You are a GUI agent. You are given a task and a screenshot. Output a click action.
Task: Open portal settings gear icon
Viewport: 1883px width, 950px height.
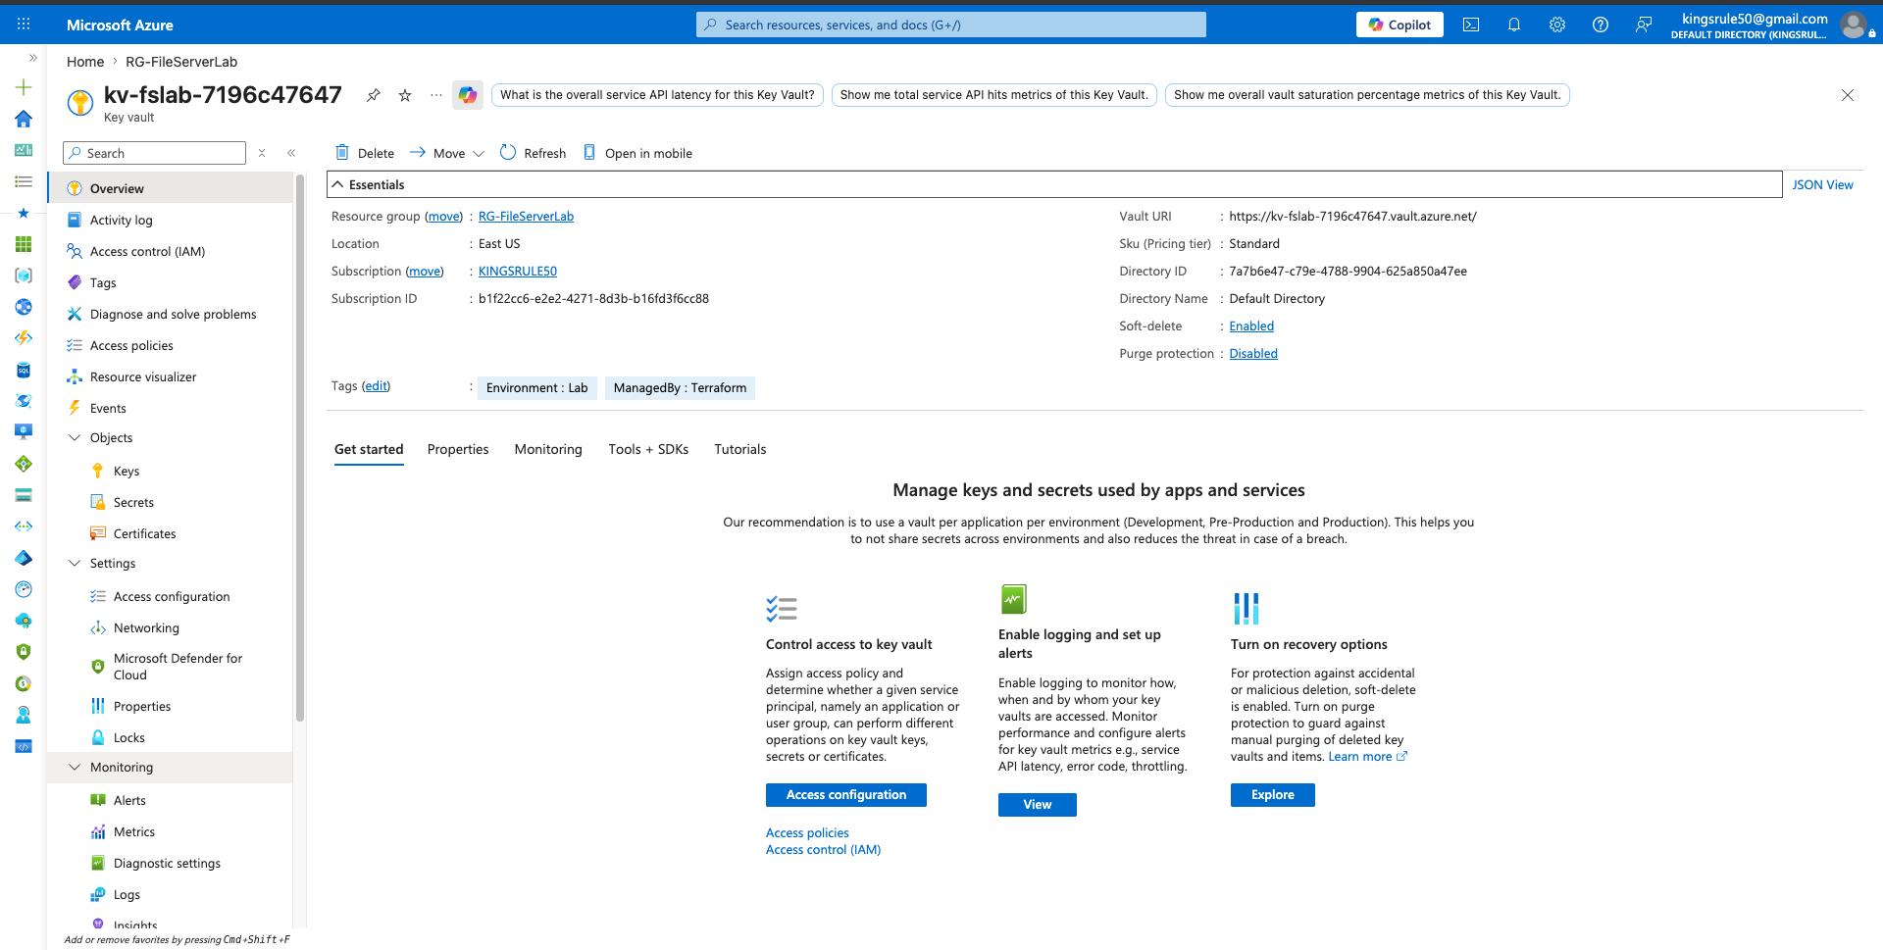(1557, 25)
